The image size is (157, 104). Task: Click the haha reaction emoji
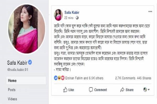pos(59,78)
